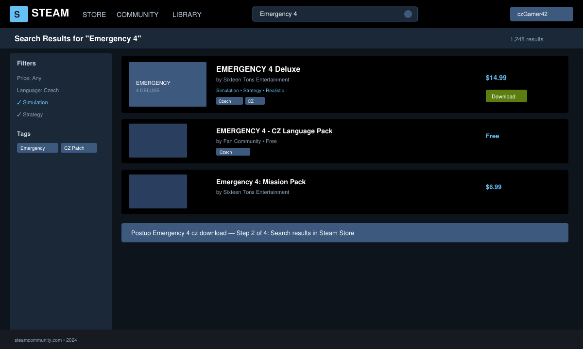Select the CZ Patch tag
This screenshot has width=583, height=349.
(79, 148)
